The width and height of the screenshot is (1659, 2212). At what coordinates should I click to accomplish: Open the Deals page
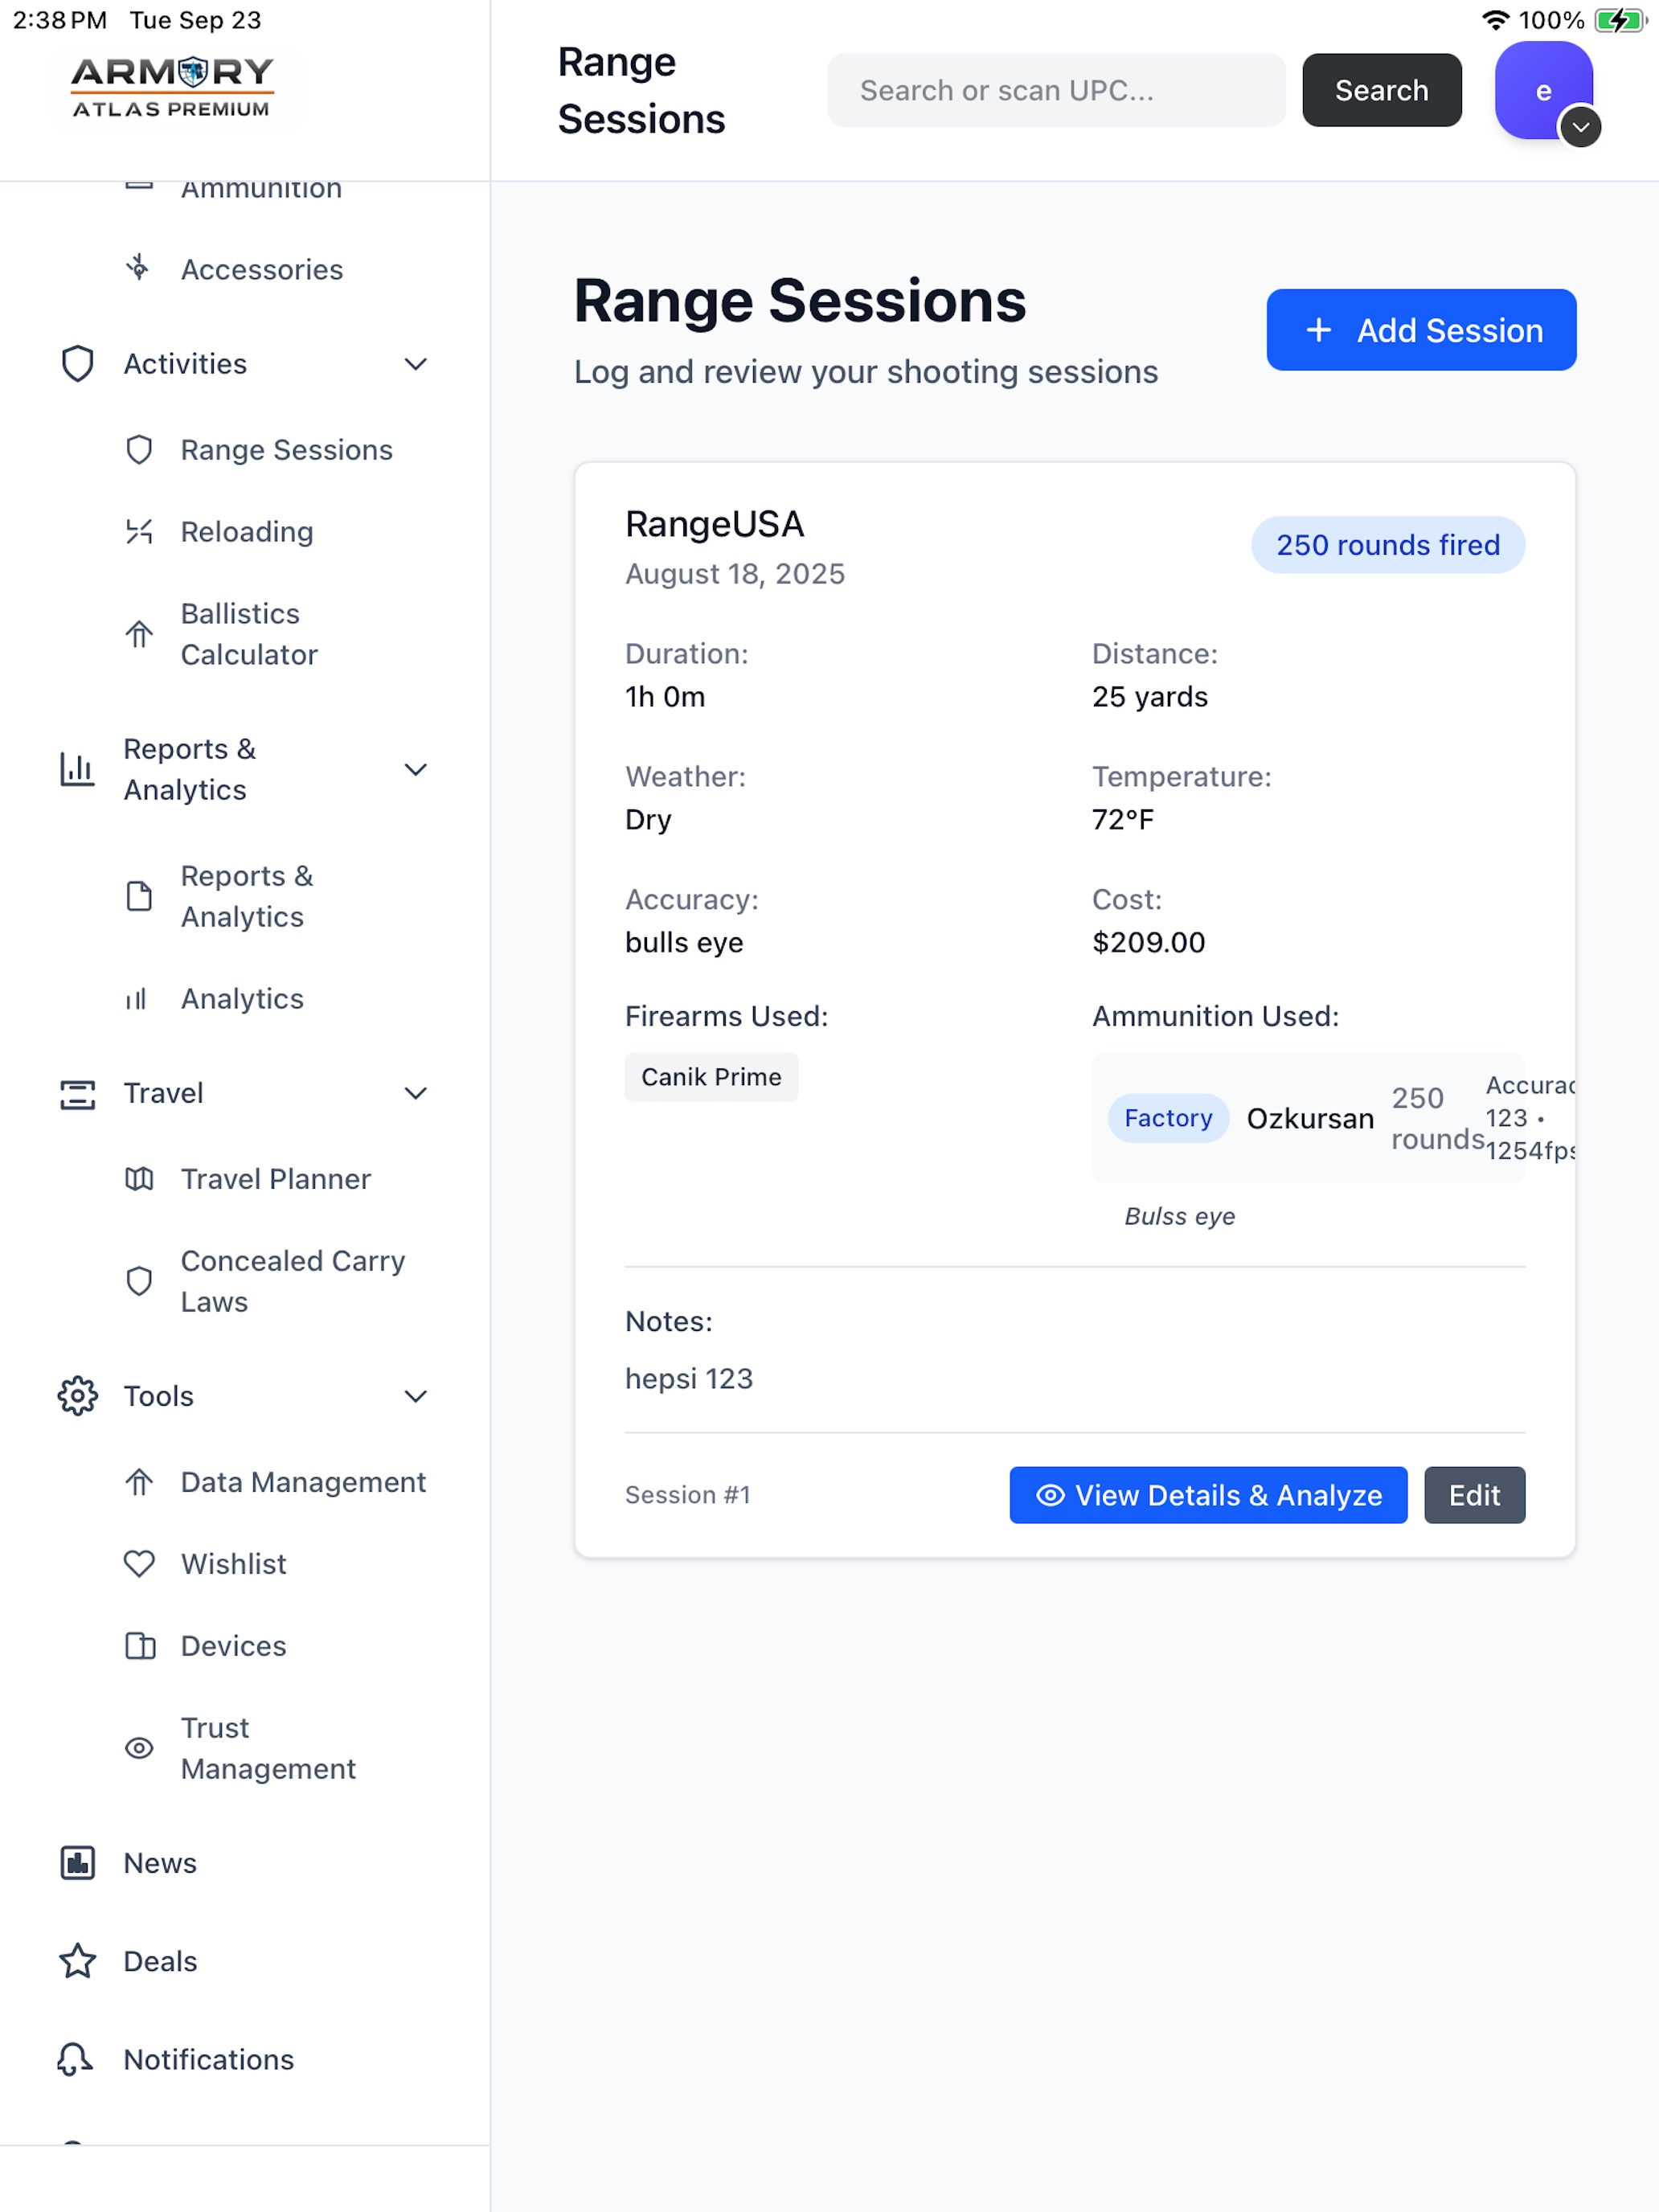[x=160, y=1961]
